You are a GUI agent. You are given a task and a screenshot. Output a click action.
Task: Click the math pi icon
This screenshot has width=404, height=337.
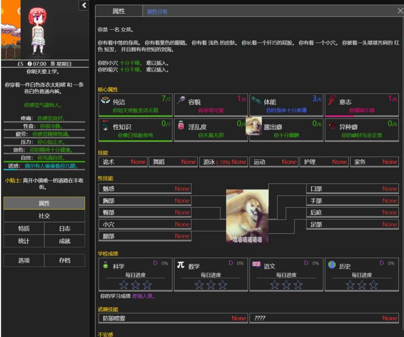181,265
